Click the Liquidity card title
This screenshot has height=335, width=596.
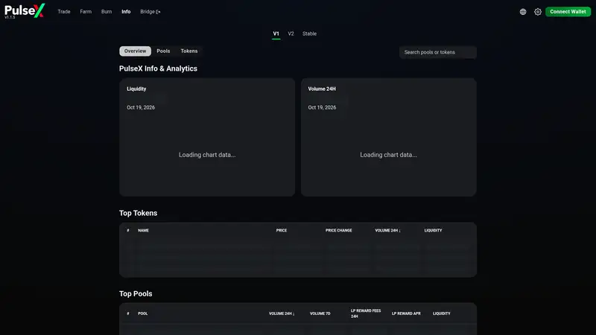click(136, 89)
